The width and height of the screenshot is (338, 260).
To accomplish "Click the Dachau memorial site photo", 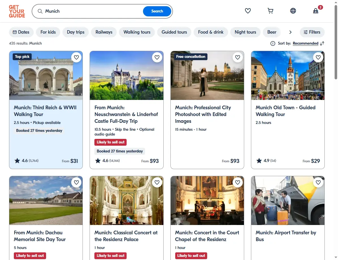I will pyautogui.click(x=46, y=200).
